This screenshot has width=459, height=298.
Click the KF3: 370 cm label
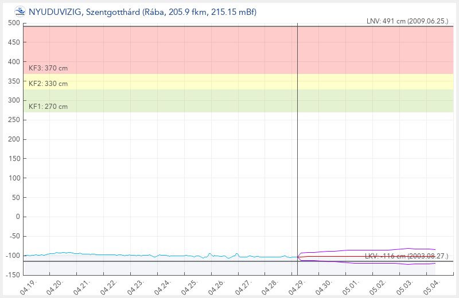[48, 68]
